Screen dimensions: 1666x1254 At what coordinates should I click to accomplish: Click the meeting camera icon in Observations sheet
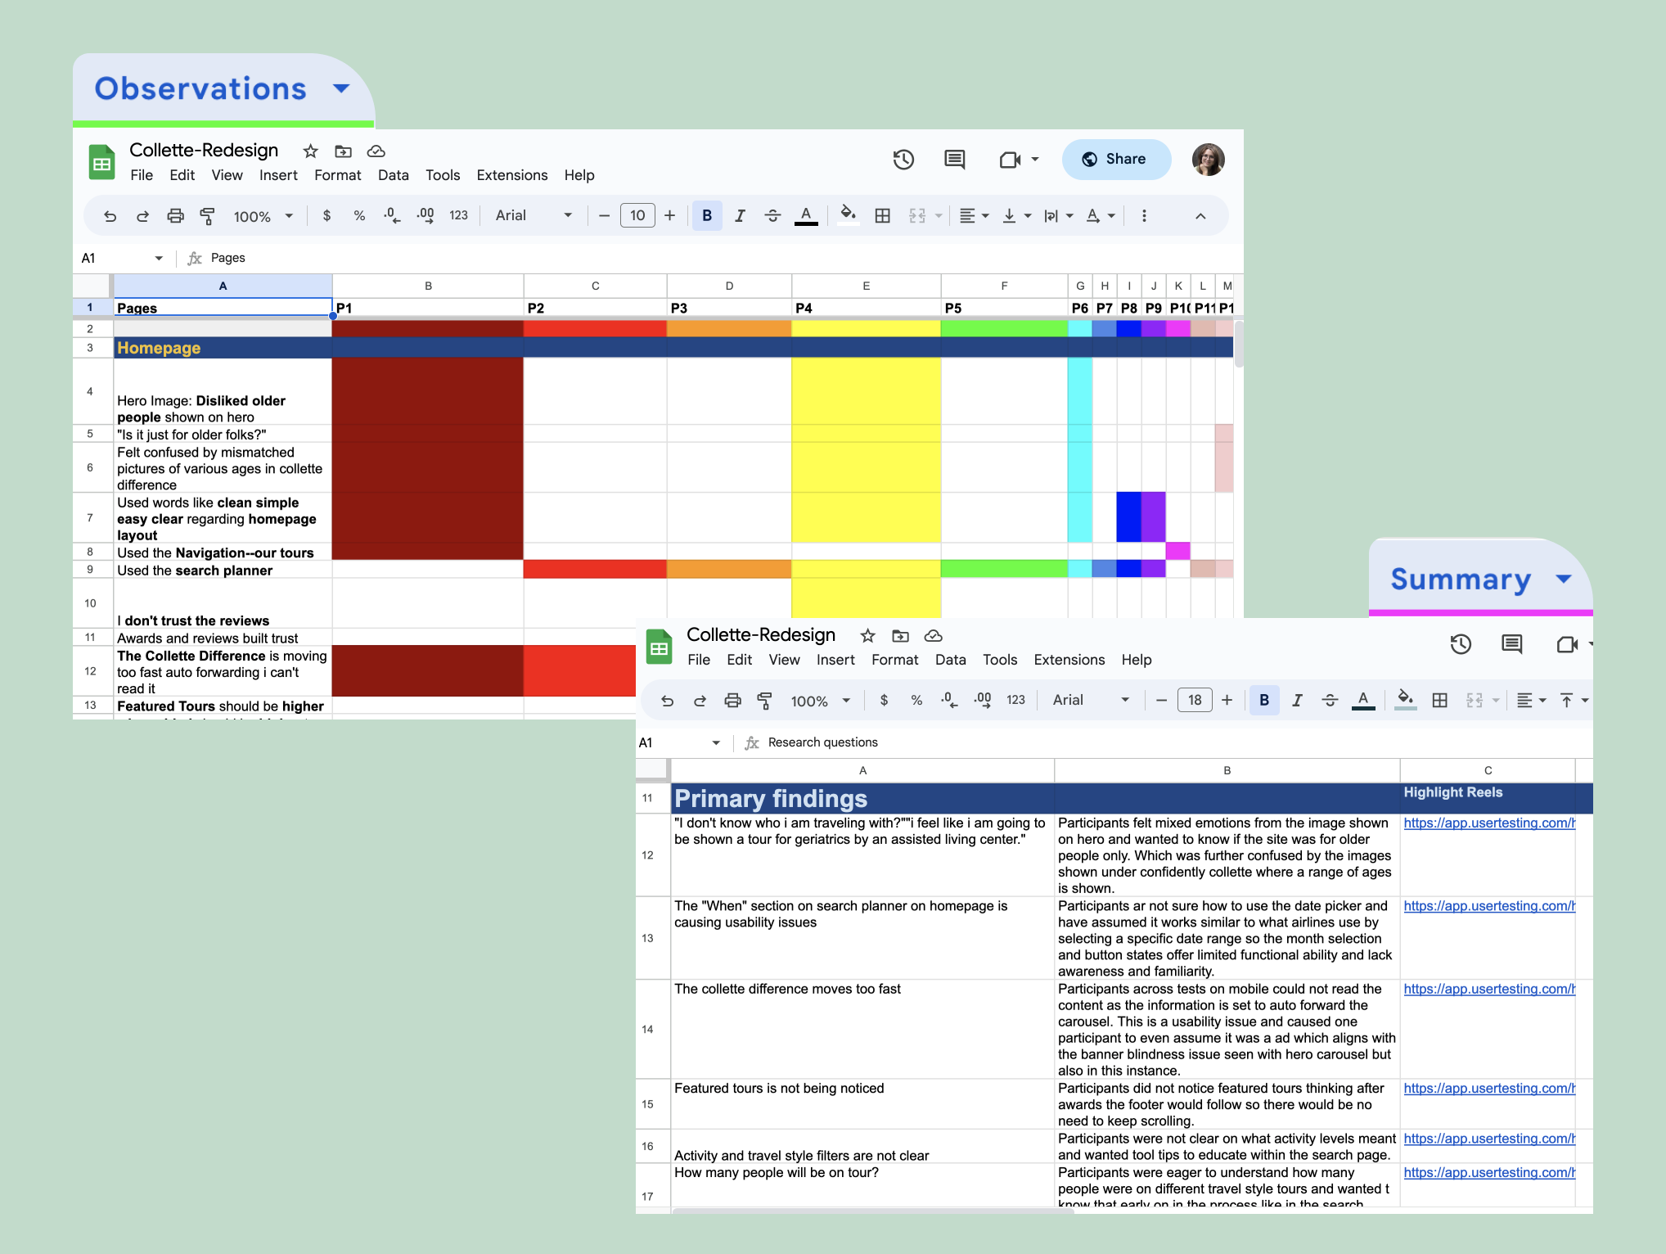coord(1011,160)
